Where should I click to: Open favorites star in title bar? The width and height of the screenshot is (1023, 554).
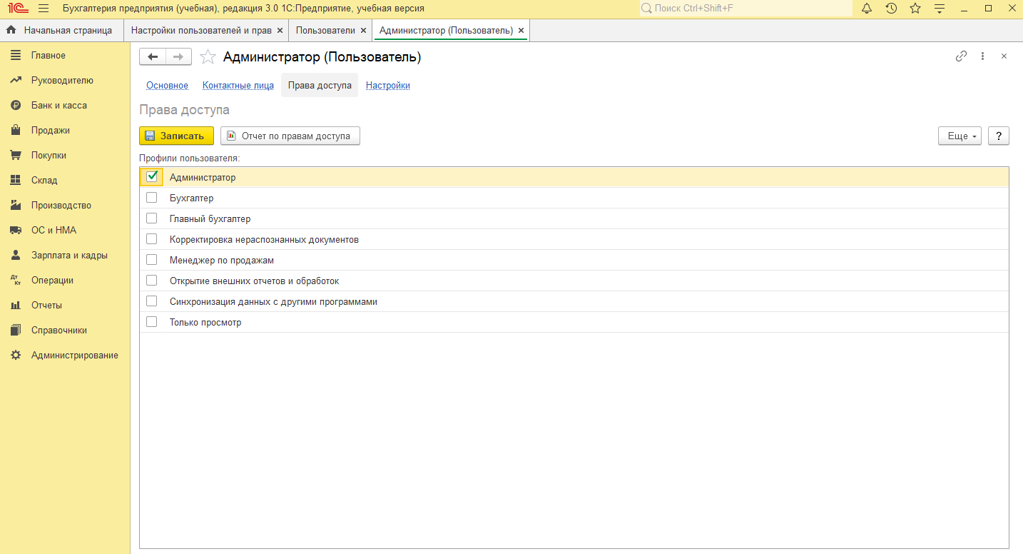point(915,9)
